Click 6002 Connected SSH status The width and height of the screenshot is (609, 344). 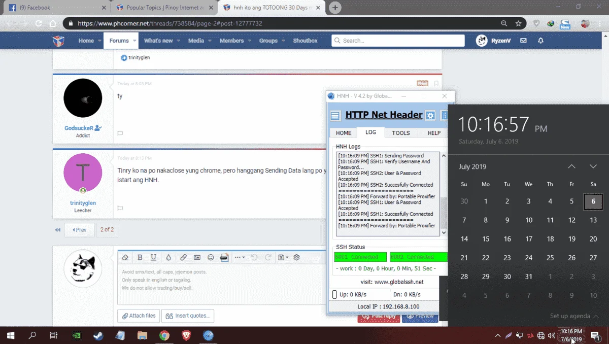click(419, 257)
